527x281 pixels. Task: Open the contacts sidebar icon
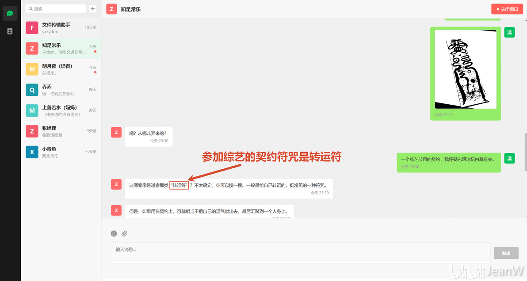(10, 31)
